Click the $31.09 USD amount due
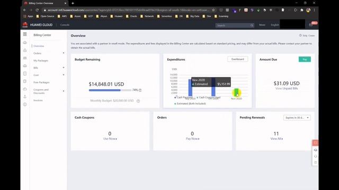Screen dimensions: 339x190 (287, 83)
